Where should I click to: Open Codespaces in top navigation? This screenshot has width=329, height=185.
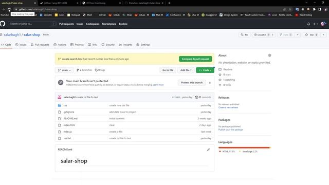tap(93, 24)
